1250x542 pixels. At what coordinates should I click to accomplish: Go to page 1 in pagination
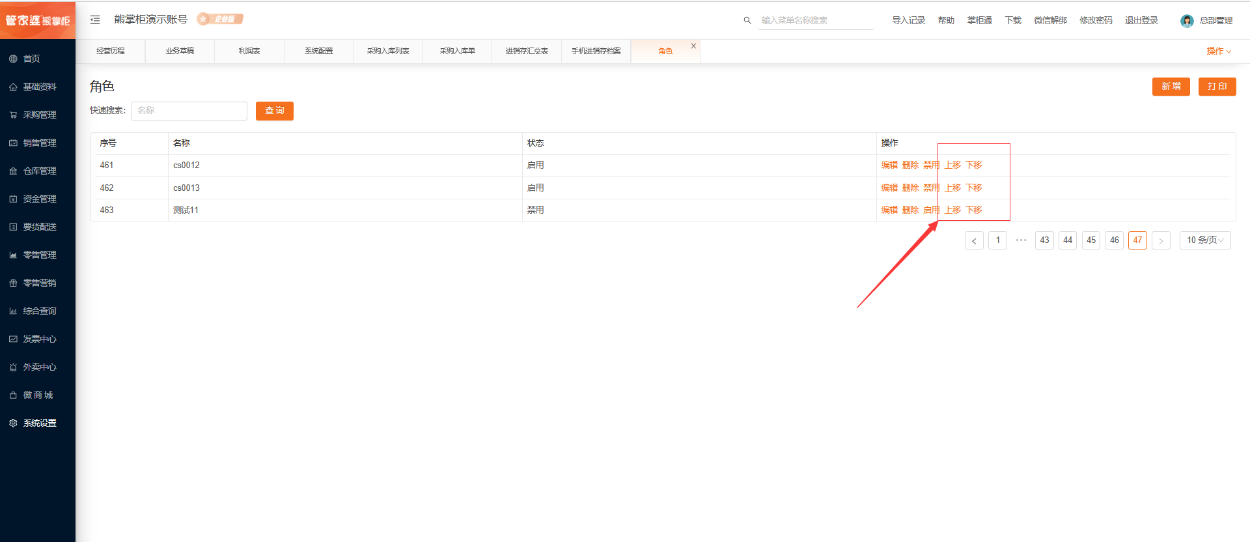[x=997, y=240]
